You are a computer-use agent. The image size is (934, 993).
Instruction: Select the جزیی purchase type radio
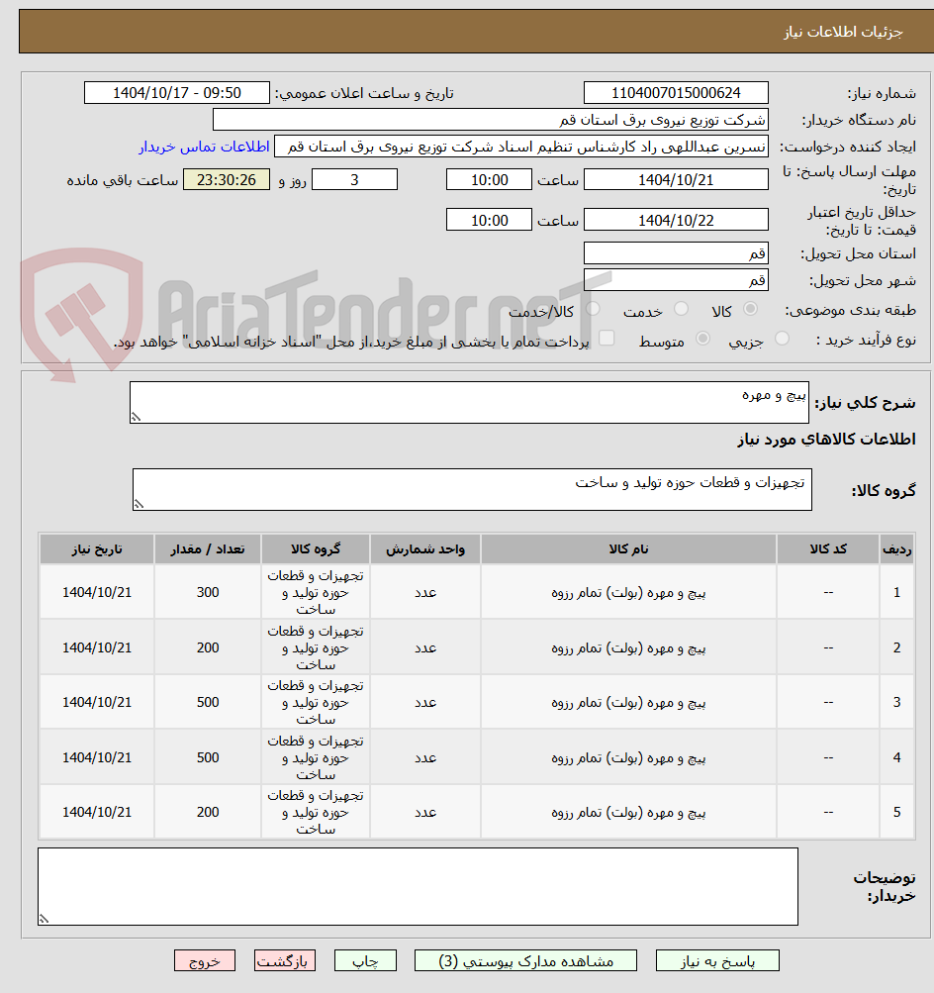pyautogui.click(x=783, y=339)
